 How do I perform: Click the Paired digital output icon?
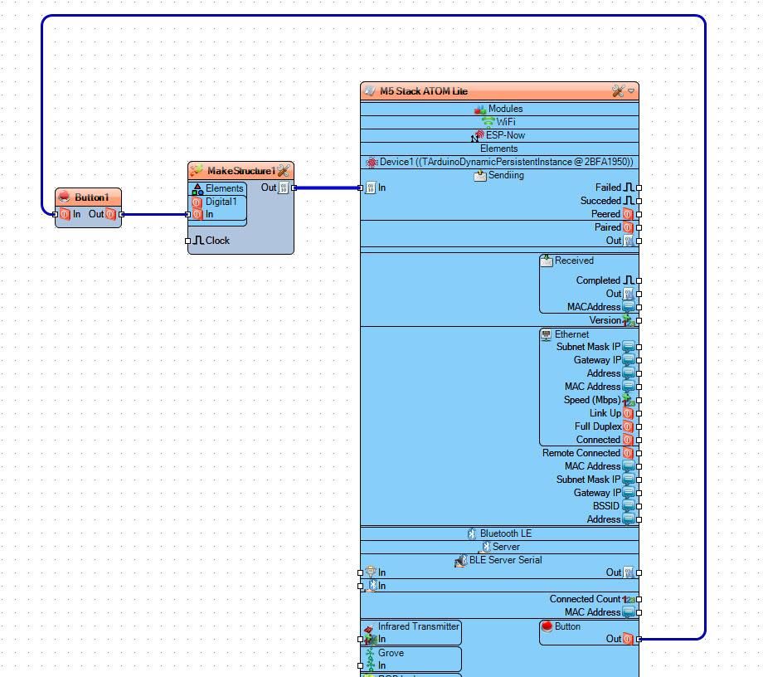[x=628, y=227]
